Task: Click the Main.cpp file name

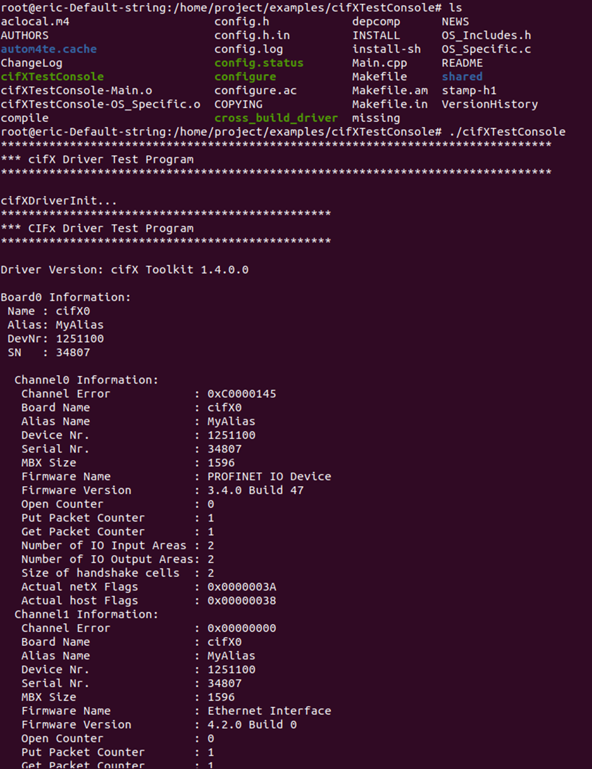Action: [x=379, y=63]
